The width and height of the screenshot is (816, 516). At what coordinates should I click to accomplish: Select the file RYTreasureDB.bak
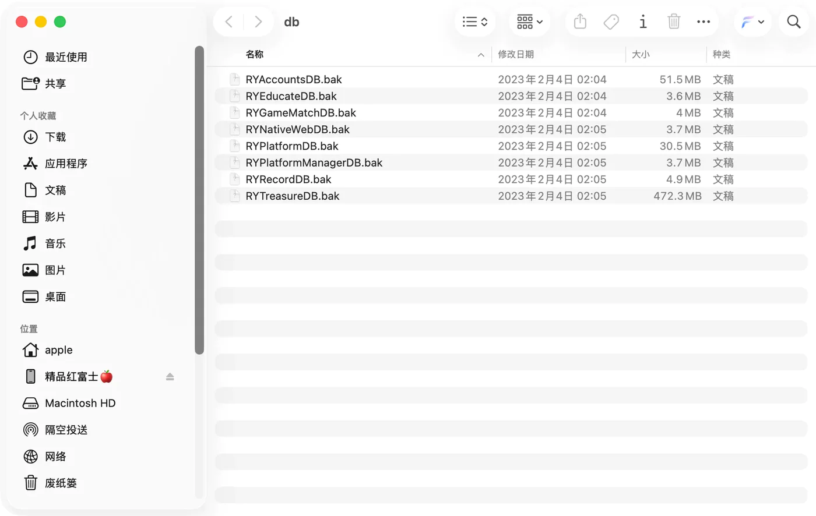[511, 196]
